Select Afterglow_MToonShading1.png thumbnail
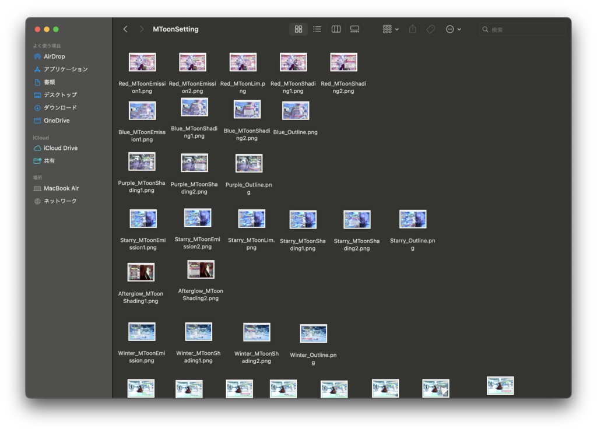597x432 pixels. coord(141,272)
